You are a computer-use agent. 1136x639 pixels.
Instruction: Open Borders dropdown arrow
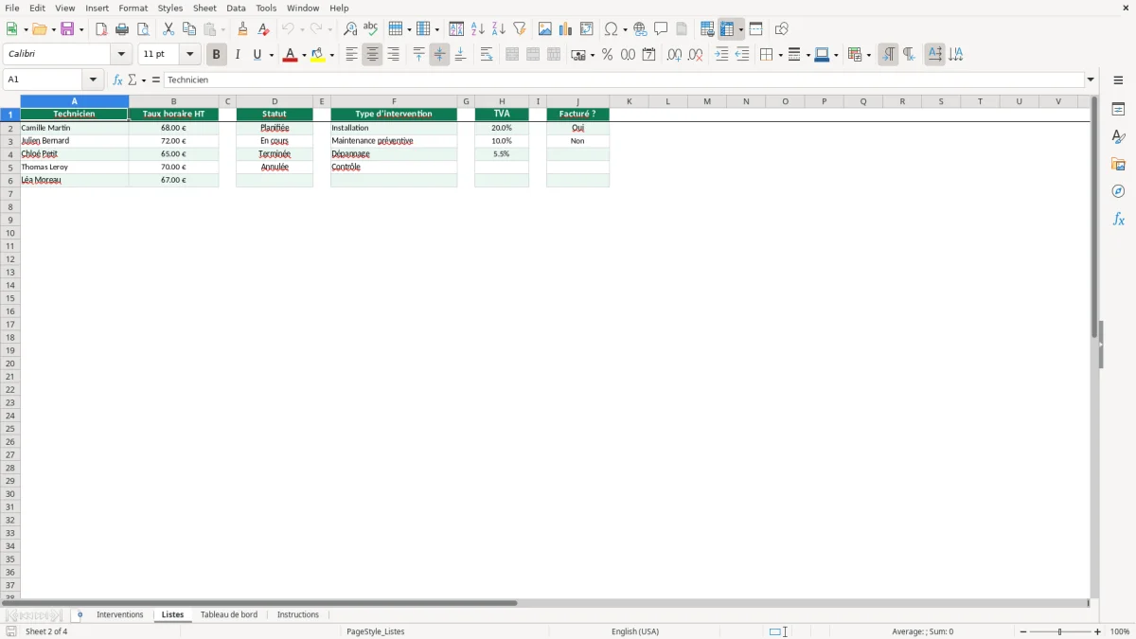[x=779, y=55]
